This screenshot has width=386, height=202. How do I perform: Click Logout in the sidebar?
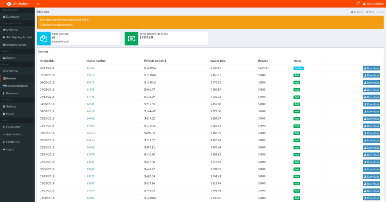10,149
